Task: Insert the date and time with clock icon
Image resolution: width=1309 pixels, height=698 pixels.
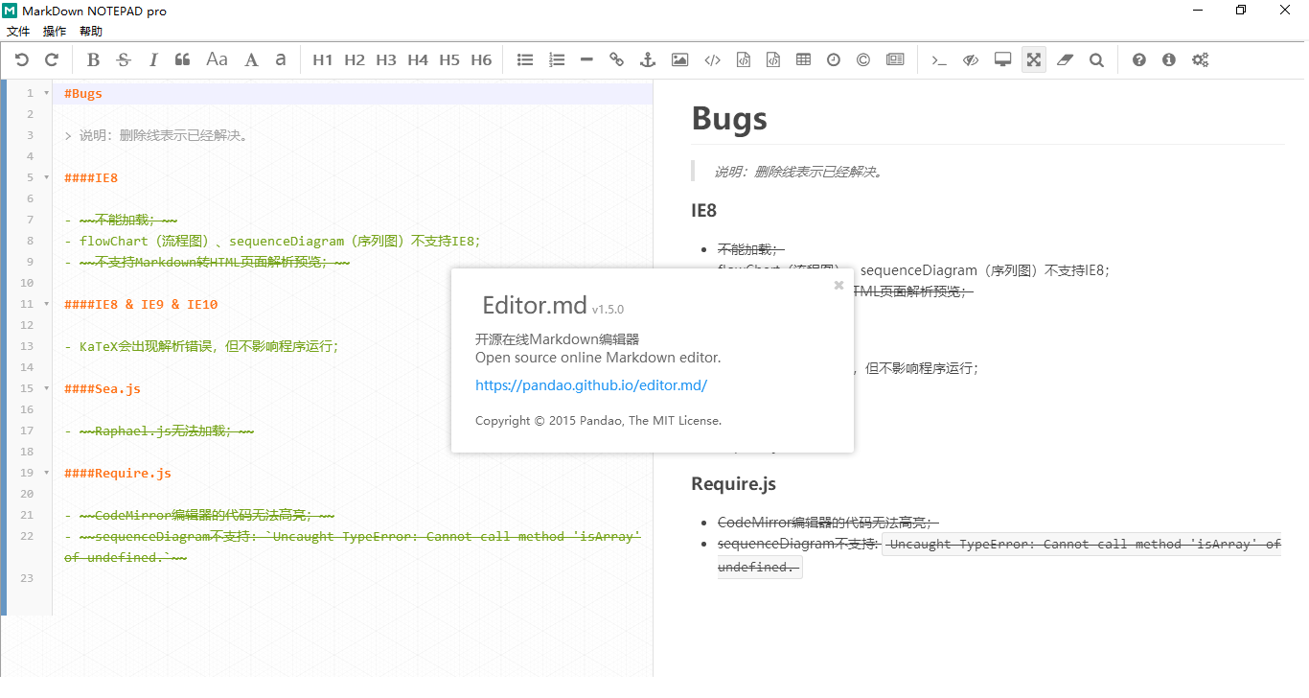Action: click(834, 59)
